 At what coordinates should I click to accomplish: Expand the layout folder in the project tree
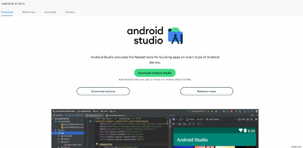[59, 139]
